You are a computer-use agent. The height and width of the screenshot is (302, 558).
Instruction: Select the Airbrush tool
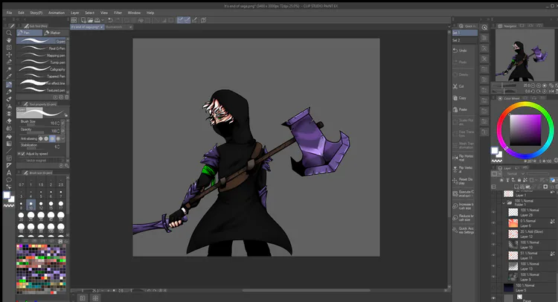tap(9, 106)
